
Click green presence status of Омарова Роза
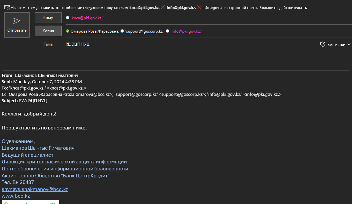pos(68,31)
